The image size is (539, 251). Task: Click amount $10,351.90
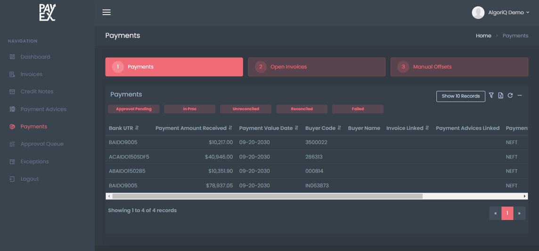pyautogui.click(x=220, y=171)
